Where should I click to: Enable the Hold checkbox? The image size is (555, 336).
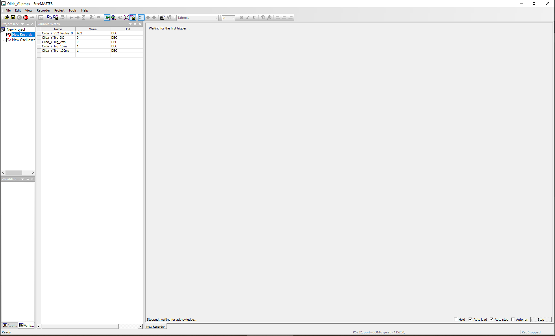pyautogui.click(x=456, y=319)
